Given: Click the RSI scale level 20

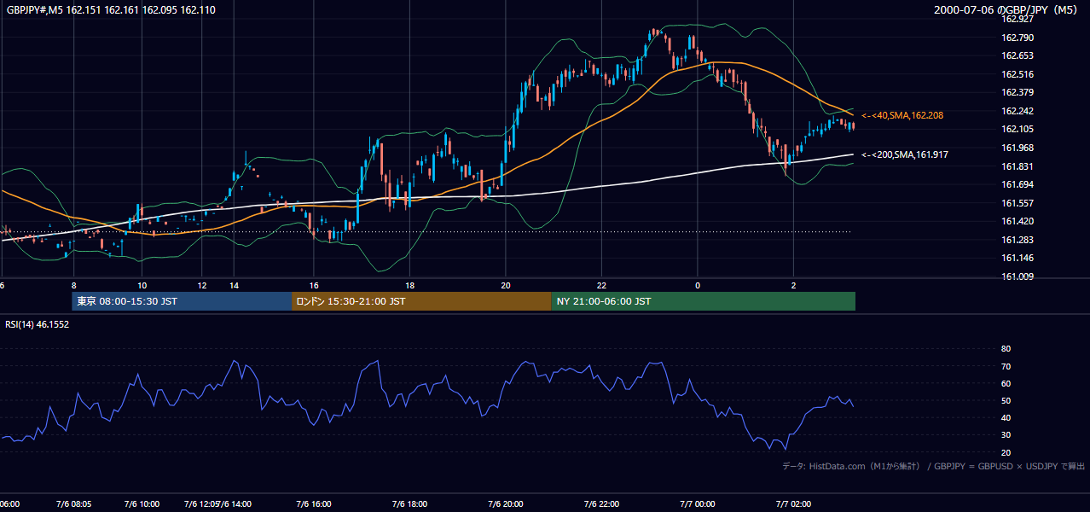Looking at the screenshot, I should (x=1006, y=452).
